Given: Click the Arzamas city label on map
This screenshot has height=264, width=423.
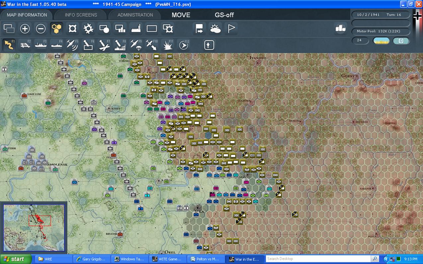Looking at the screenshot, I should click(362, 122).
